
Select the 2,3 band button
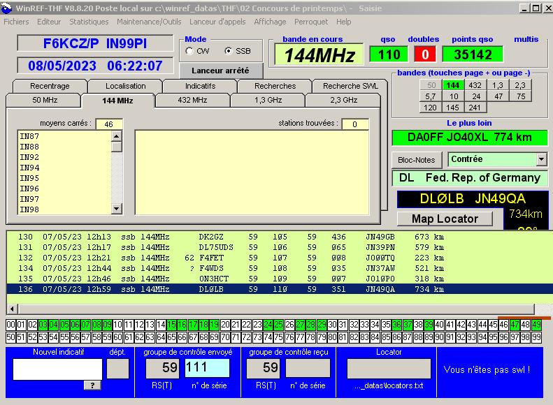pos(520,85)
